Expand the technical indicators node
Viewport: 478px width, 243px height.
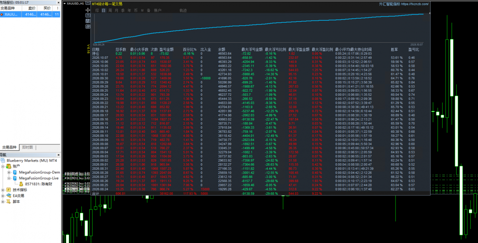tap(3, 190)
